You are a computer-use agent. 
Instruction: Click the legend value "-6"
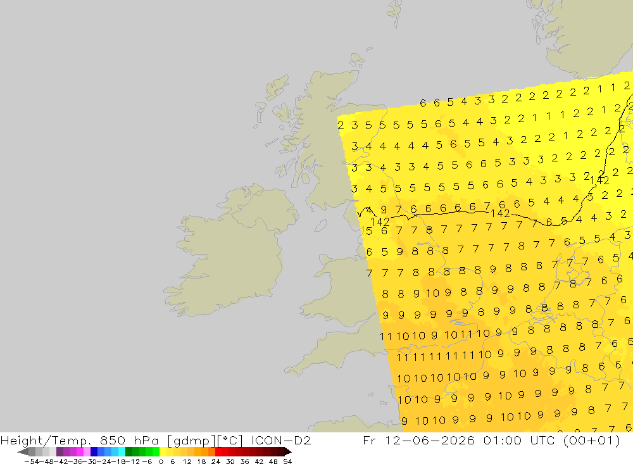point(147,461)
